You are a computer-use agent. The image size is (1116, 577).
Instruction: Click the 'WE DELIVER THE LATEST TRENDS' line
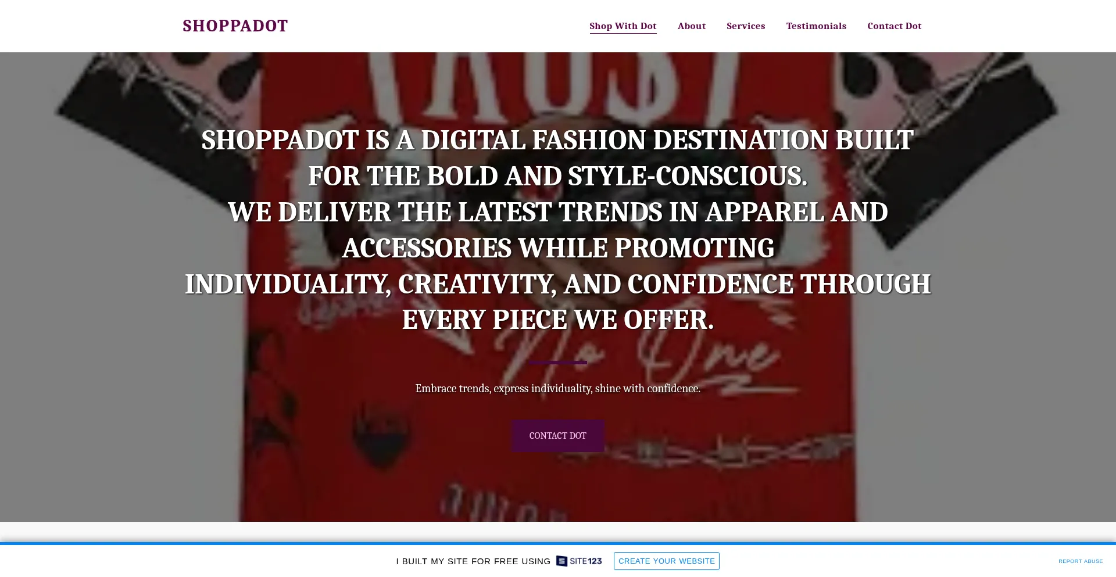[x=557, y=212]
